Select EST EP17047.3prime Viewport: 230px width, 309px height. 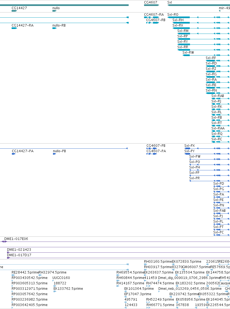coord(138,294)
